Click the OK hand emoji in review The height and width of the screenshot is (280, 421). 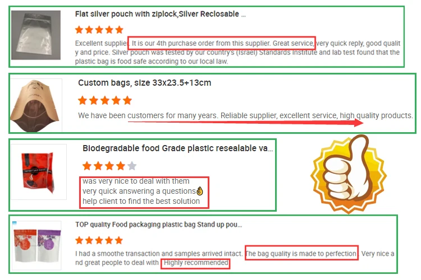click(199, 191)
